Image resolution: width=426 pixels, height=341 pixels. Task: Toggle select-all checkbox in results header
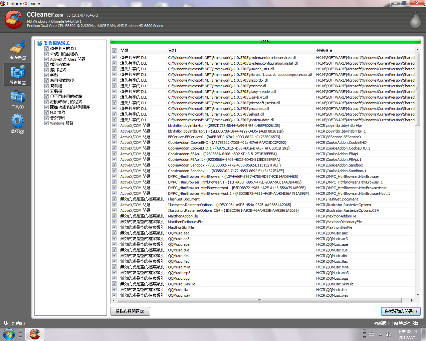tap(114, 51)
